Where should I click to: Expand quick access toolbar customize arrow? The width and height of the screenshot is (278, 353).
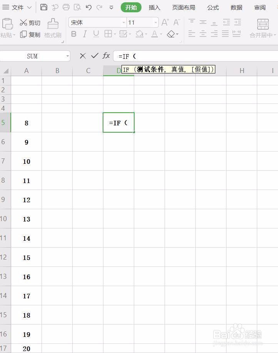(111, 8)
